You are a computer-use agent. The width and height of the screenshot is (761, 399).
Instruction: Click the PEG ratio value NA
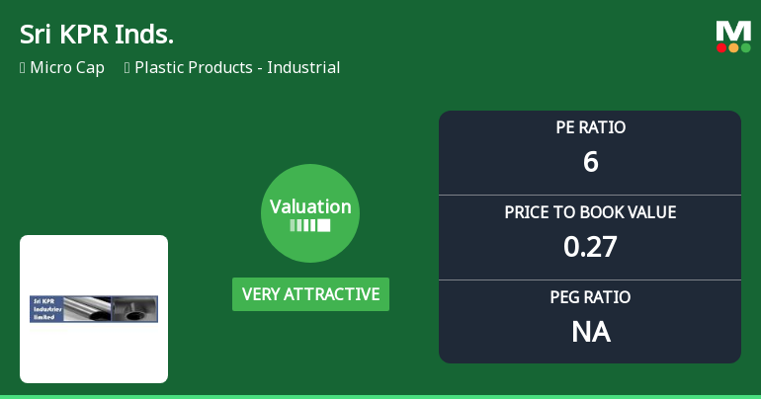point(590,332)
